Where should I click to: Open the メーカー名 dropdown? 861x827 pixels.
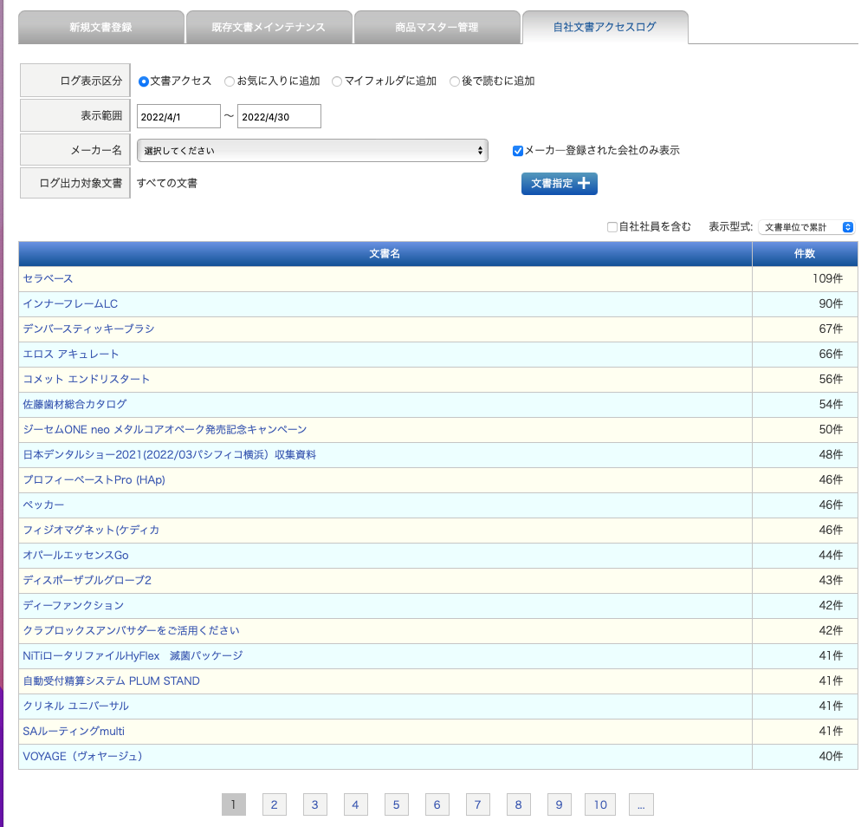[x=313, y=151]
